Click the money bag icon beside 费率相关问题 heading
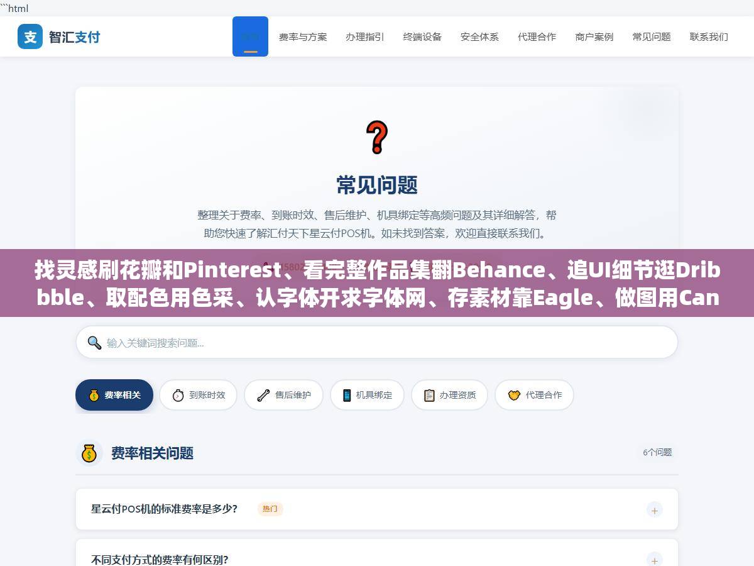 point(89,453)
